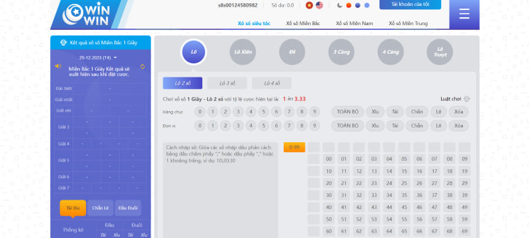Select the Chẵn Lẻ statistics tab
The height and width of the screenshot is (238, 529).
coord(101,208)
